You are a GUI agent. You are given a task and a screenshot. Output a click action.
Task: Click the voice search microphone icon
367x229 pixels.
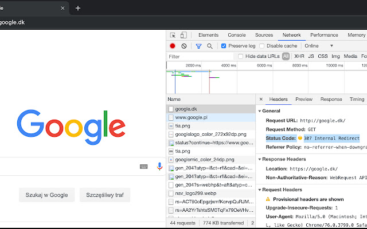pyautogui.click(x=159, y=167)
